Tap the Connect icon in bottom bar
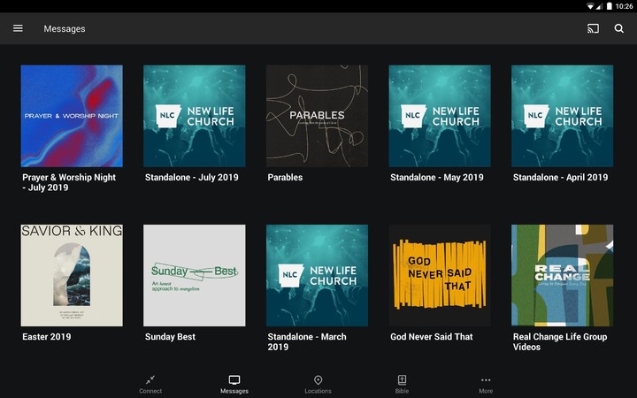Viewport: 637px width, 398px height. [x=150, y=379]
